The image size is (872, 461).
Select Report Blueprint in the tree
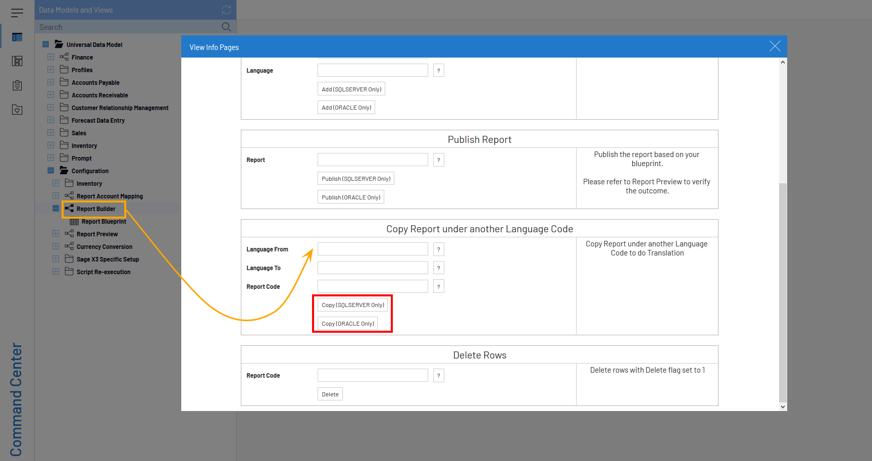click(104, 222)
